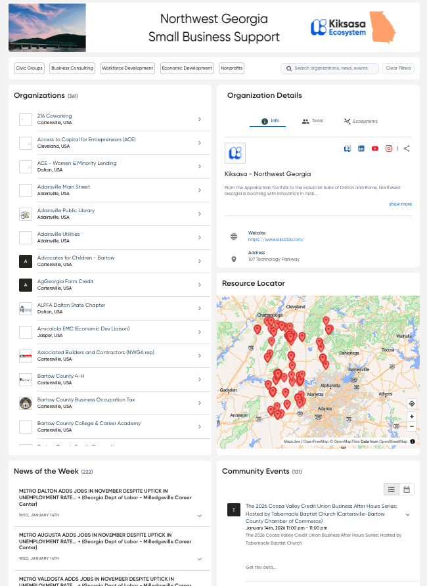Click the Adairsville Public Library logo
This screenshot has width=427, height=586.
pos(26,214)
